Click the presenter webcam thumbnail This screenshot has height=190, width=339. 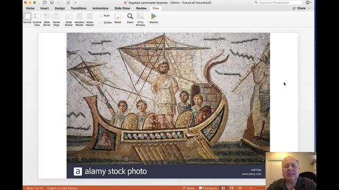[291, 171]
